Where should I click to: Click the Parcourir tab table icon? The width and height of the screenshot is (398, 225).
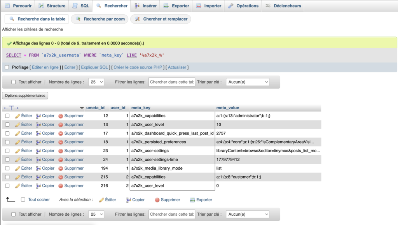[7, 6]
